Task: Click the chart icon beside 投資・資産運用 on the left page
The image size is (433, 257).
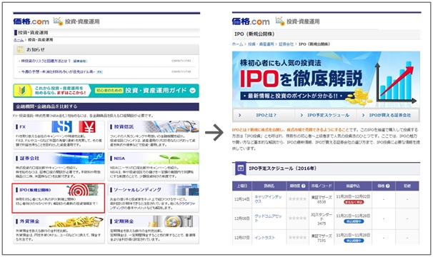Action: 58,21
